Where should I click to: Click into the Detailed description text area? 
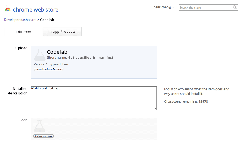94,98
